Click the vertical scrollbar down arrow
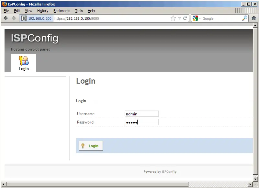This screenshot has height=188, width=259. [x=255, y=179]
